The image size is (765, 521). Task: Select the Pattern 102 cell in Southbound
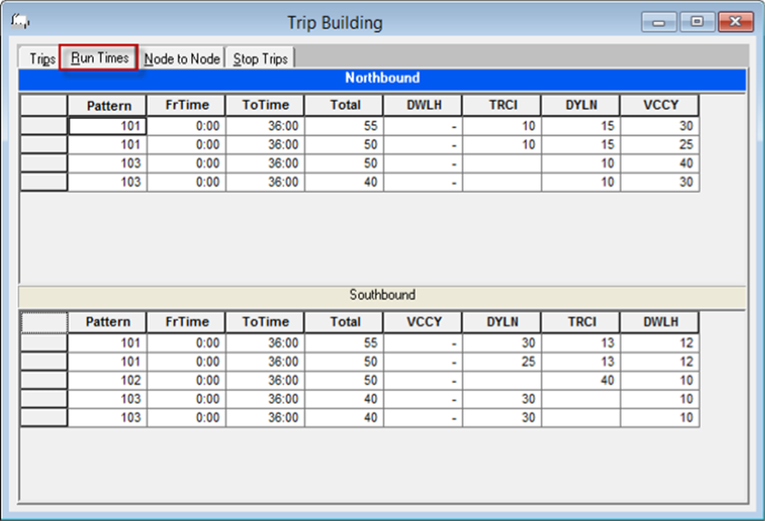point(107,380)
